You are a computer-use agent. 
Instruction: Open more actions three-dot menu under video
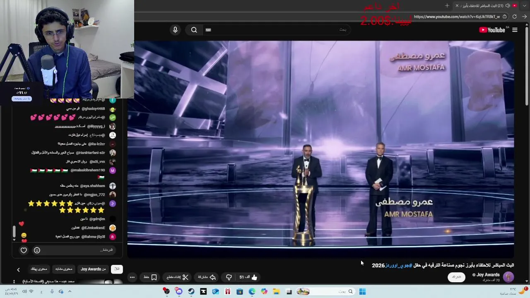pos(132,277)
